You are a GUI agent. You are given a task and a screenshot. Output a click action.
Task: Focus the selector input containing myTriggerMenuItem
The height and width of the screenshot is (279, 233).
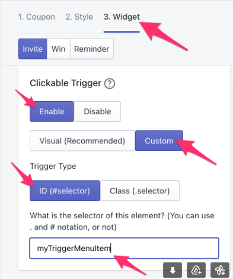tap(125, 248)
